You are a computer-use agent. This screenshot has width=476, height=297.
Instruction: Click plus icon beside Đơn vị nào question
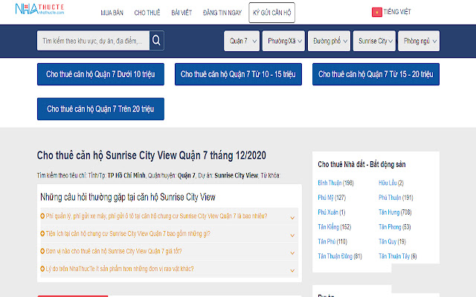[x=42, y=251]
